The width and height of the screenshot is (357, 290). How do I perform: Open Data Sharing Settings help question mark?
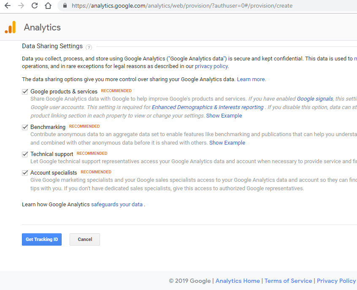pos(89,47)
